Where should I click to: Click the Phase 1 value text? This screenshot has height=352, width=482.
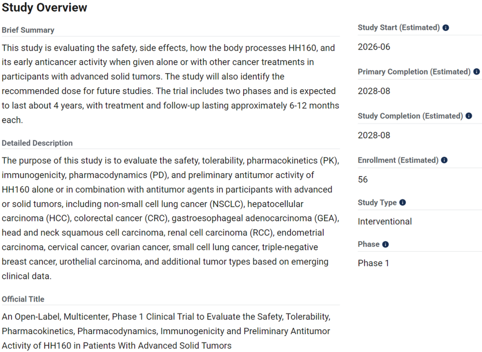point(373,263)
